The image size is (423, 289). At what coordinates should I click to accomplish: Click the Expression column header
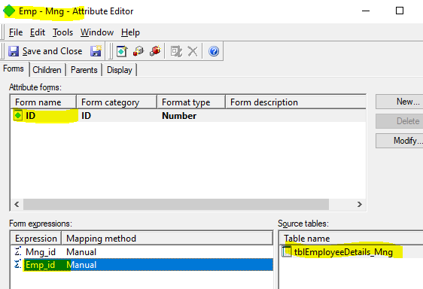36,239
